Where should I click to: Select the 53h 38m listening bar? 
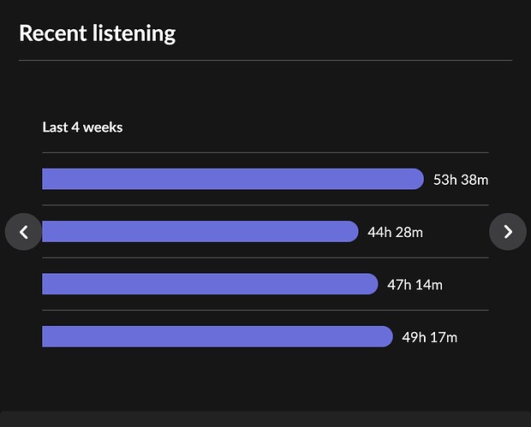coord(231,179)
